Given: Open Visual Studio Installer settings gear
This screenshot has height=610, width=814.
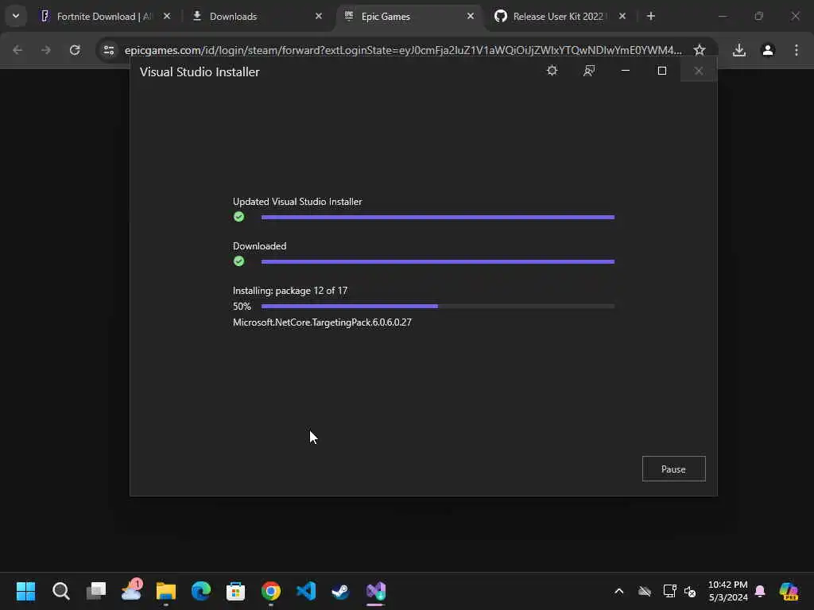Looking at the screenshot, I should [x=552, y=71].
